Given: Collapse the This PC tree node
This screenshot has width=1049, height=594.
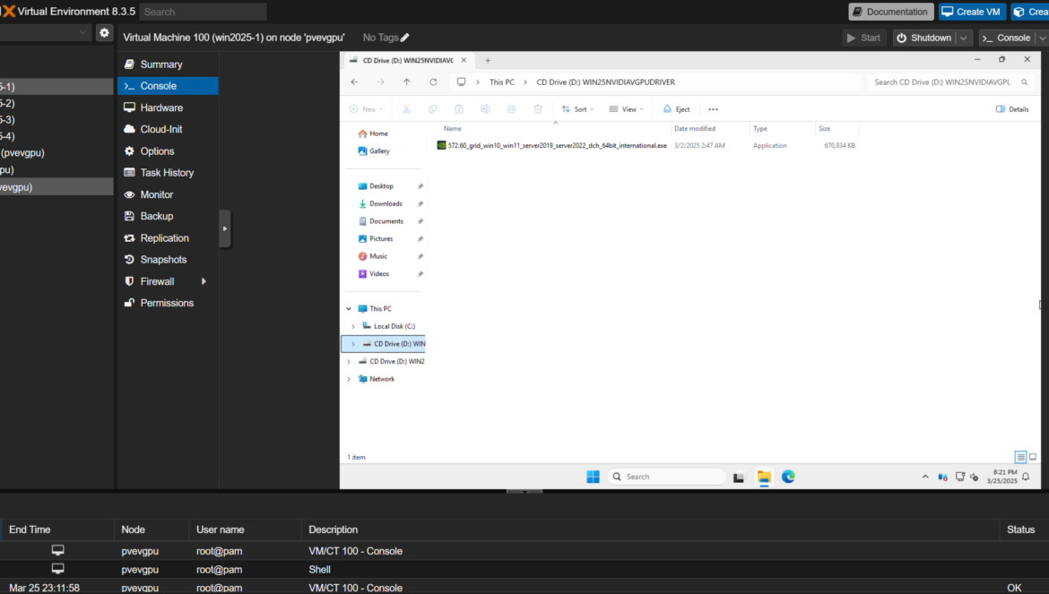Looking at the screenshot, I should tap(349, 309).
